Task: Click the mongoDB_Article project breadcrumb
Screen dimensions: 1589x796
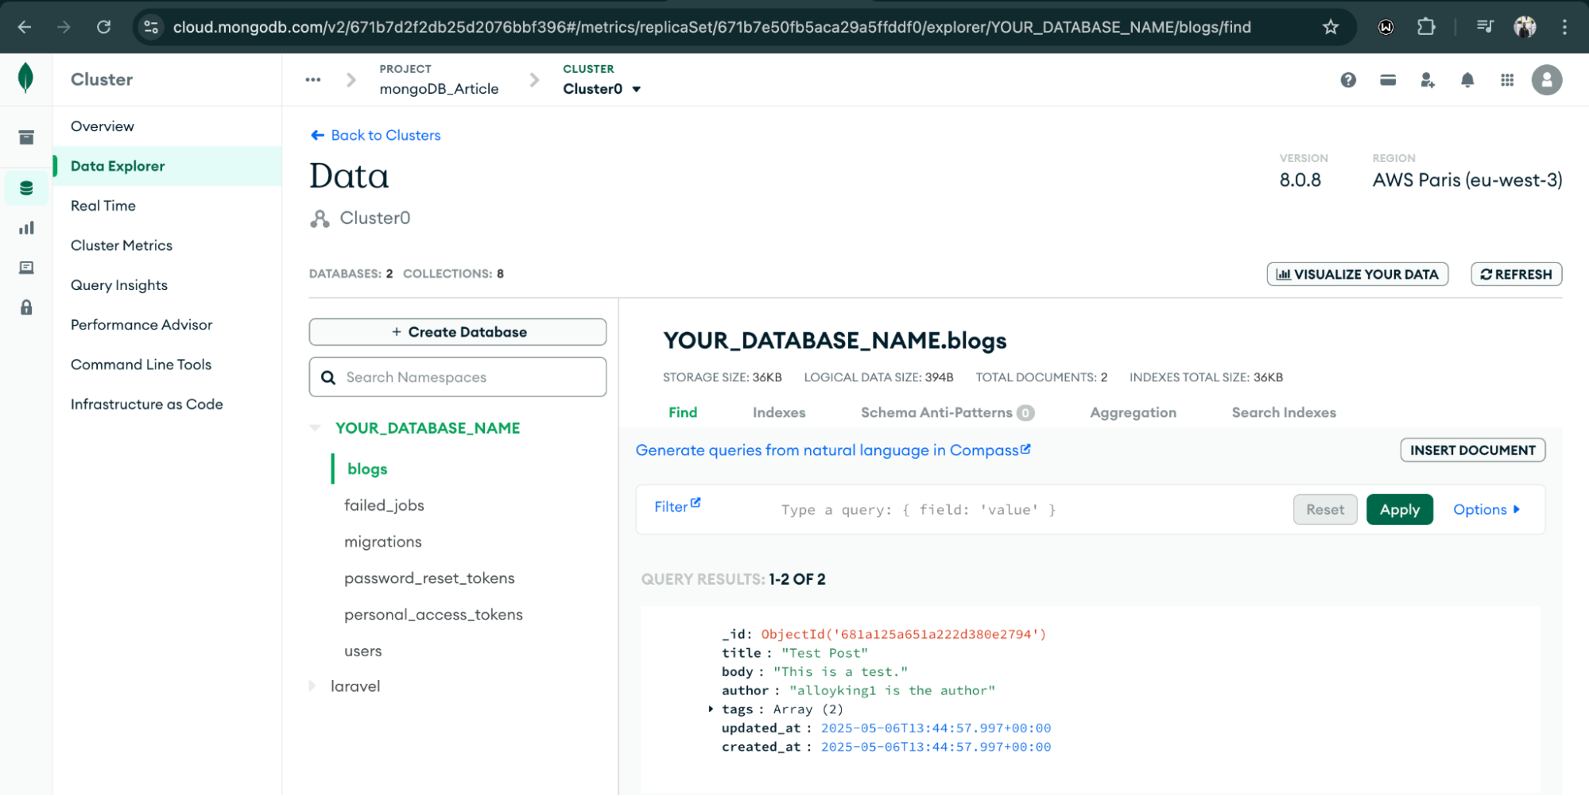Action: tap(439, 89)
